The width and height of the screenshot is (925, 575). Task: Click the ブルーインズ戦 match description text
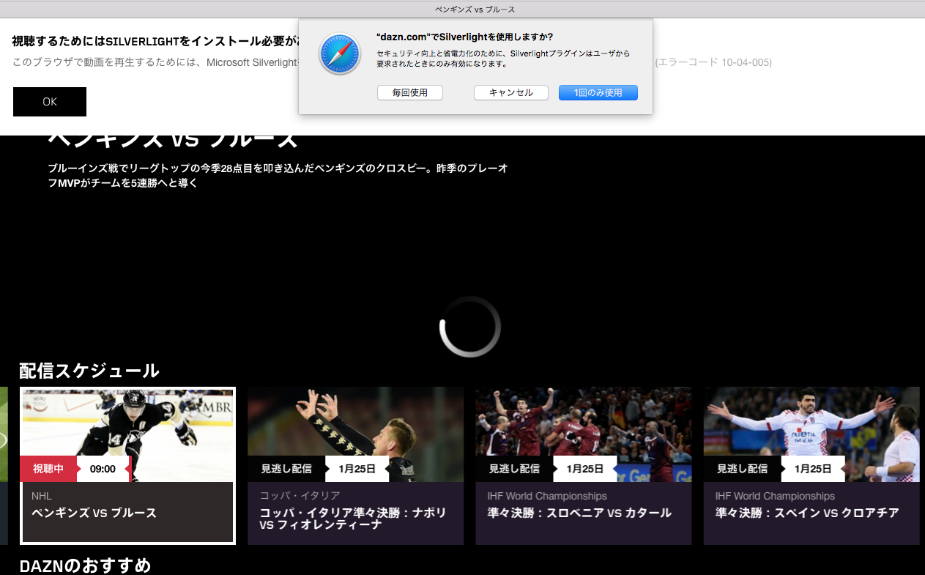coord(278,176)
